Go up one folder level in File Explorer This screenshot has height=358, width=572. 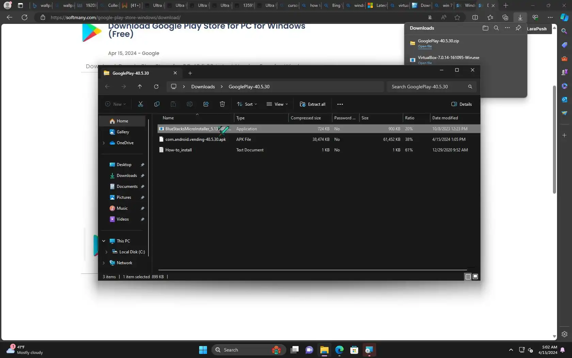[140, 87]
